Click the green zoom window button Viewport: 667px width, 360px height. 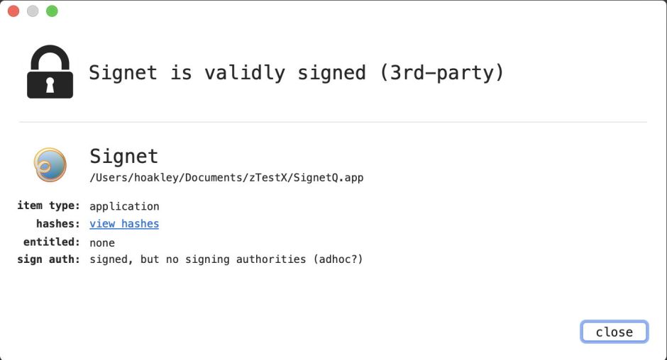[52, 11]
